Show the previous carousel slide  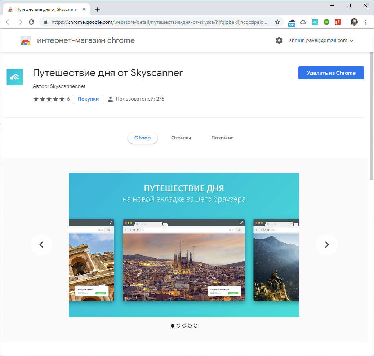coord(41,245)
